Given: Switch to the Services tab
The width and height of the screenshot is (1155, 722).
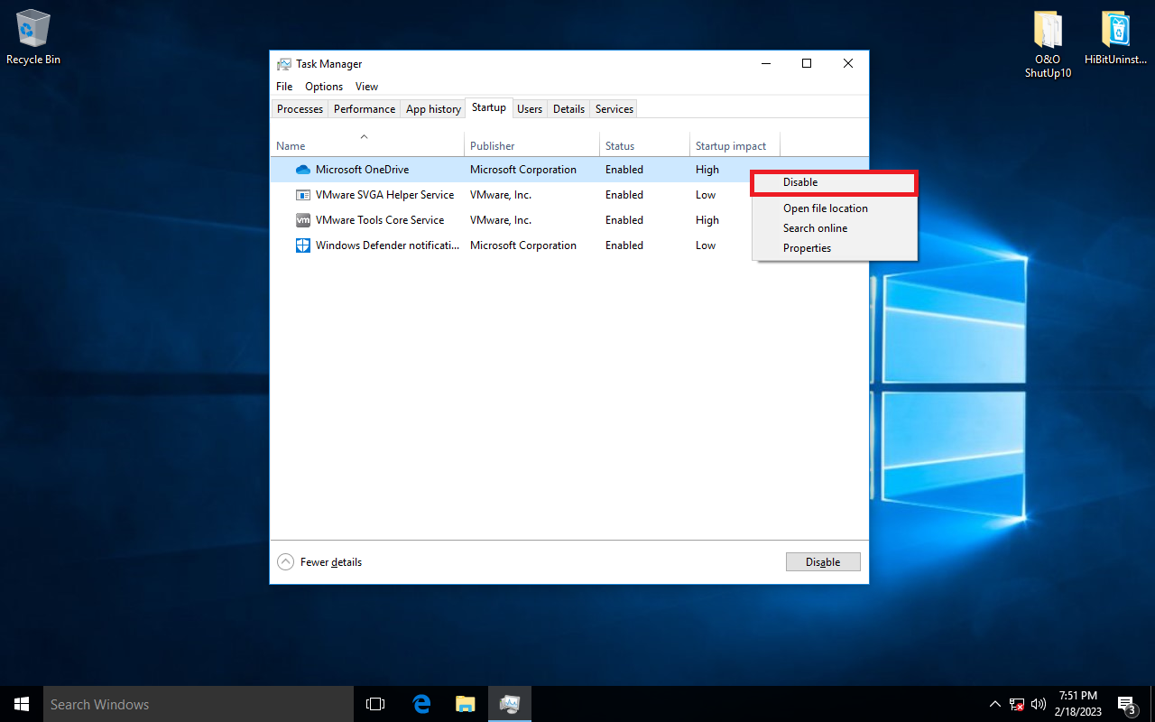Looking at the screenshot, I should click(x=614, y=109).
